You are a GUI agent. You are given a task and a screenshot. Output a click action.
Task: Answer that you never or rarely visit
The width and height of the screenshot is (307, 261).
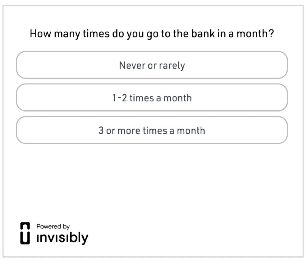pyautogui.click(x=152, y=65)
